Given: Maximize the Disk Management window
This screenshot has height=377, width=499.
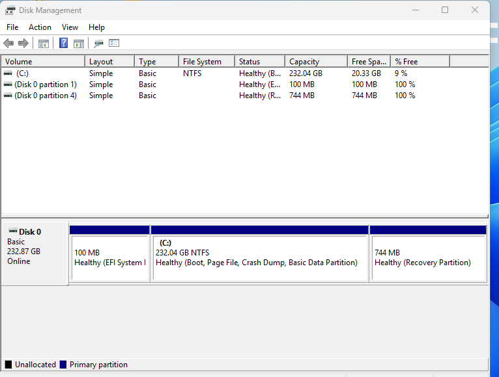Looking at the screenshot, I should point(445,10).
